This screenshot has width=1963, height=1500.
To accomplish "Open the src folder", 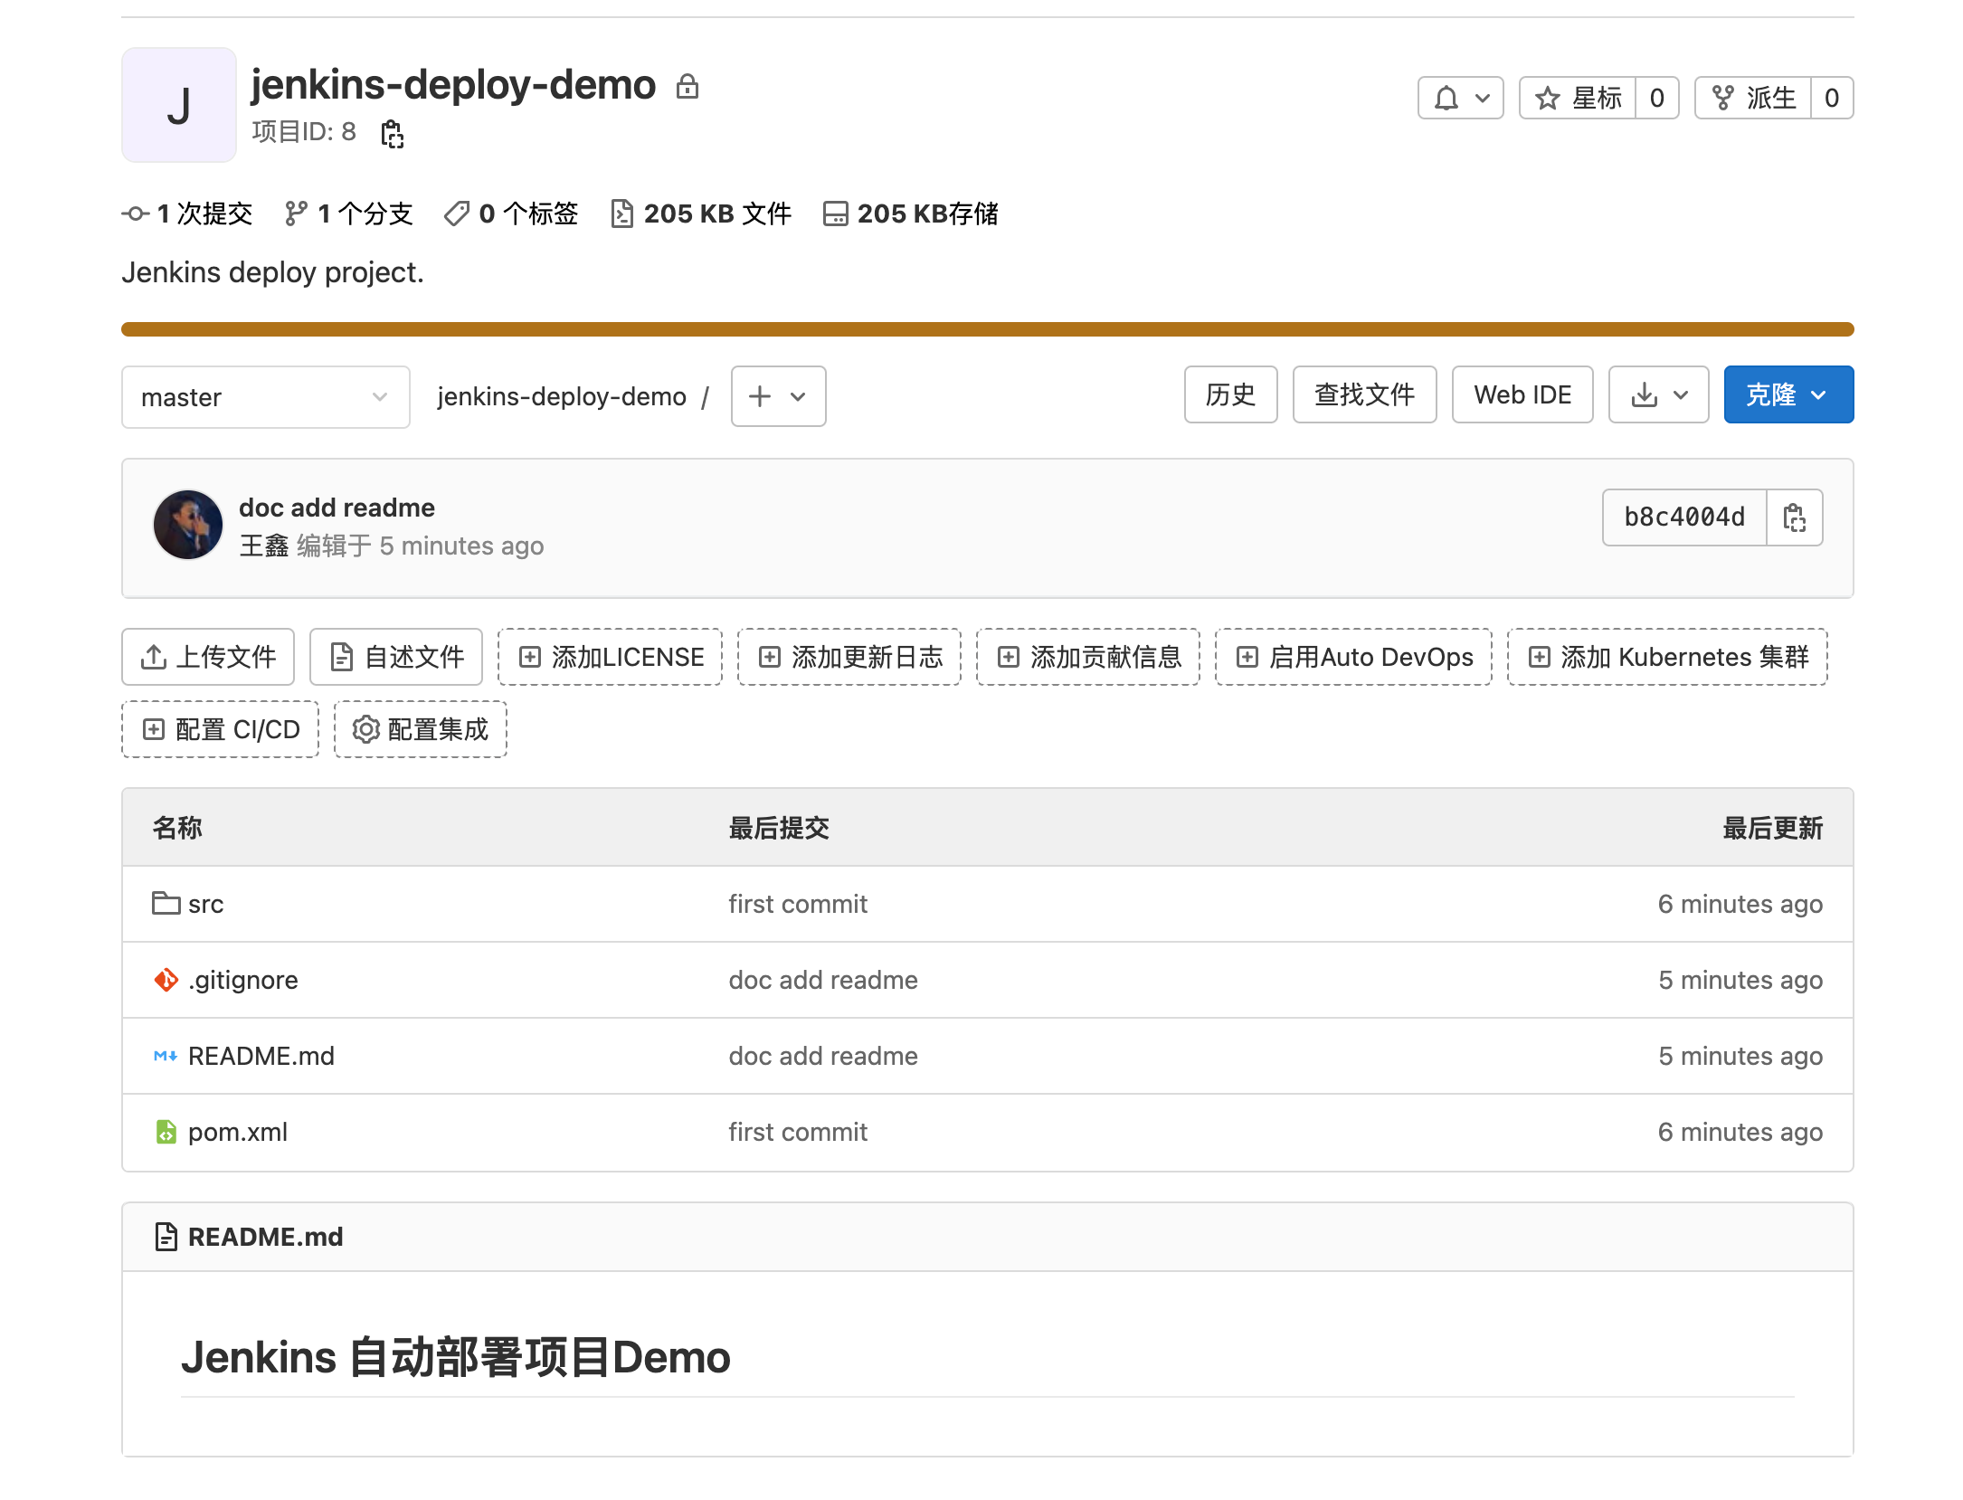I will 205,904.
